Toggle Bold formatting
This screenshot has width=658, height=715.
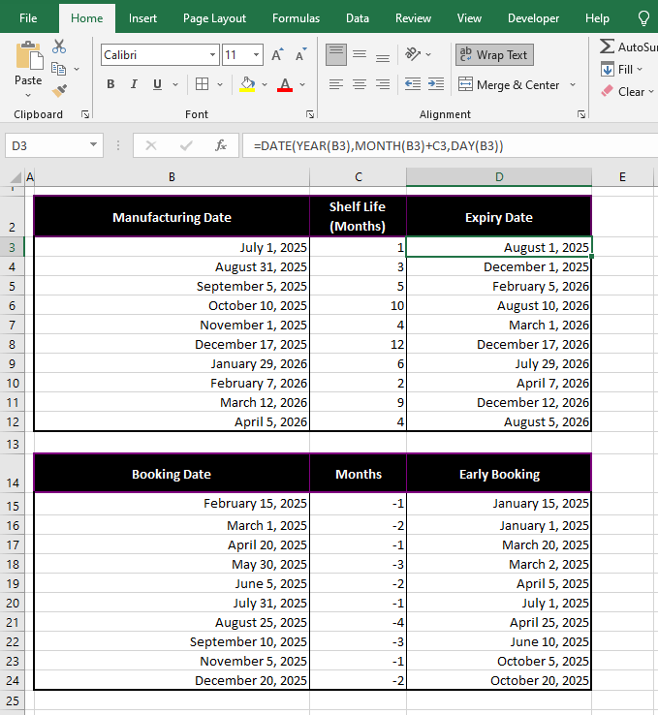point(110,84)
